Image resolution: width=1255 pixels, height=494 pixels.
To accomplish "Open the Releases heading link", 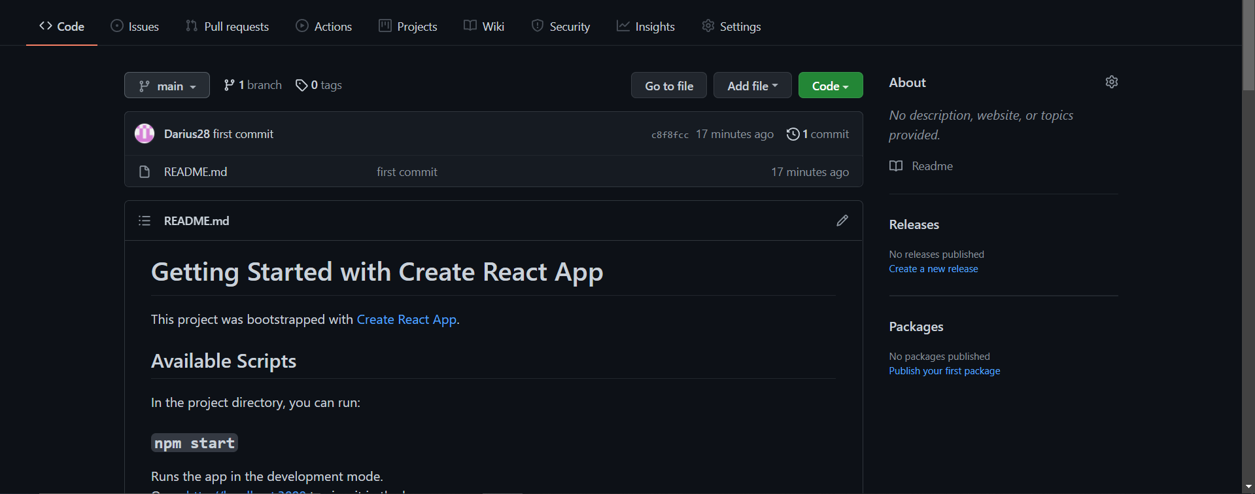I will 914,224.
